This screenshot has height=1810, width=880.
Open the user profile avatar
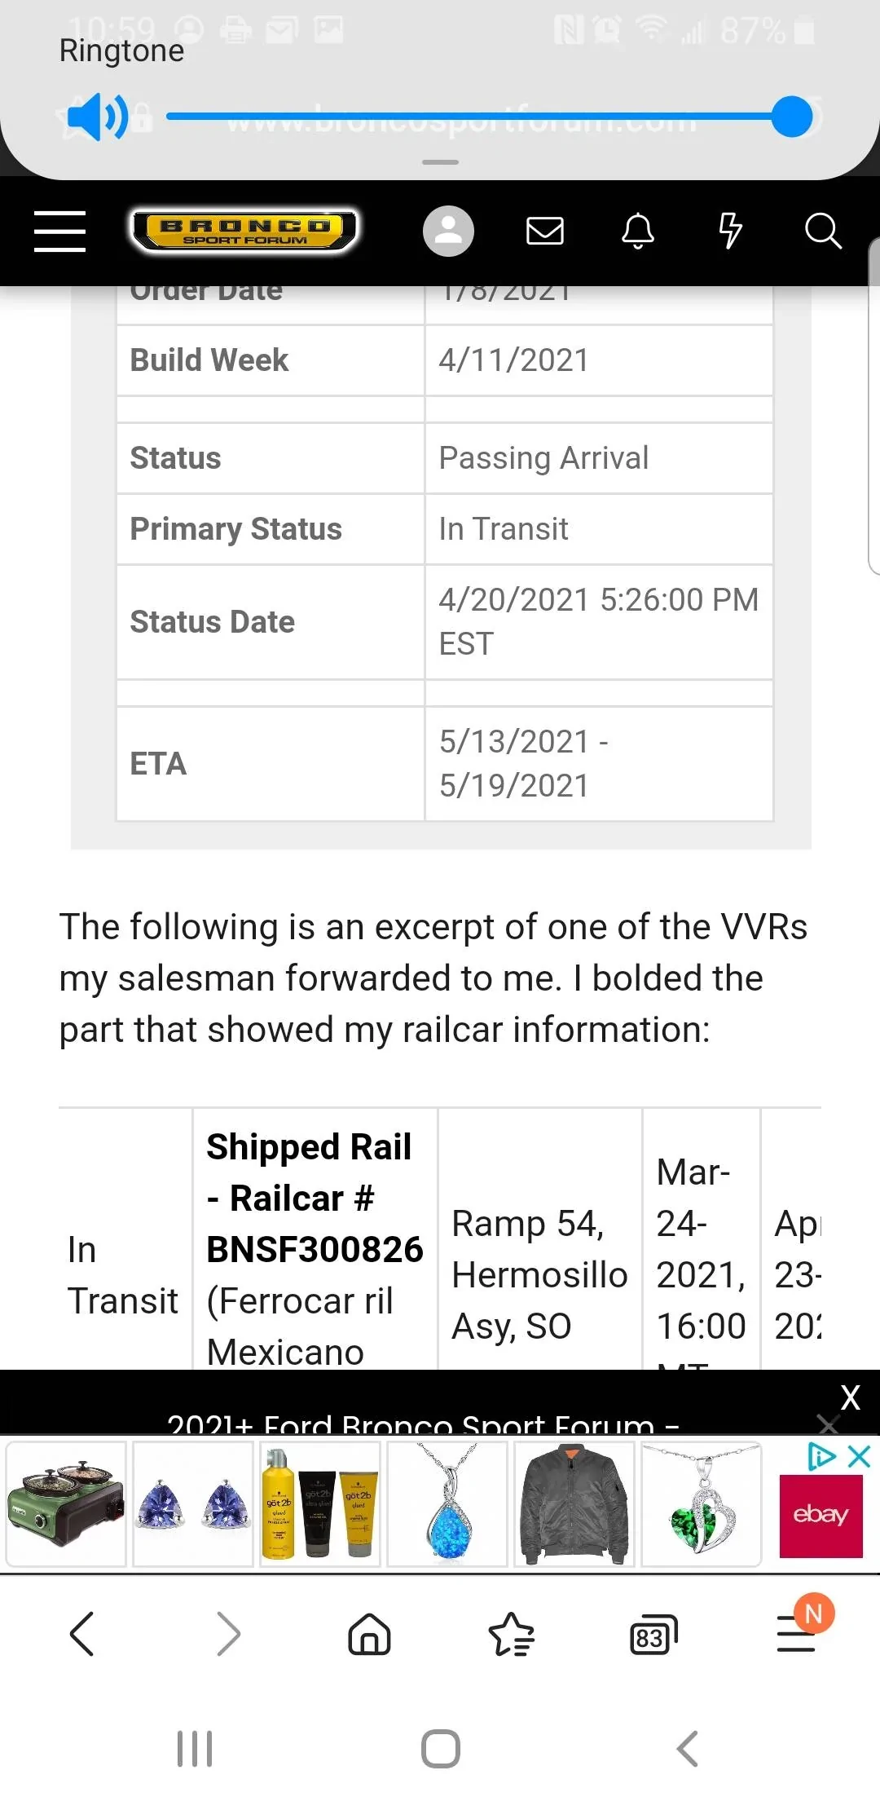pyautogui.click(x=448, y=231)
